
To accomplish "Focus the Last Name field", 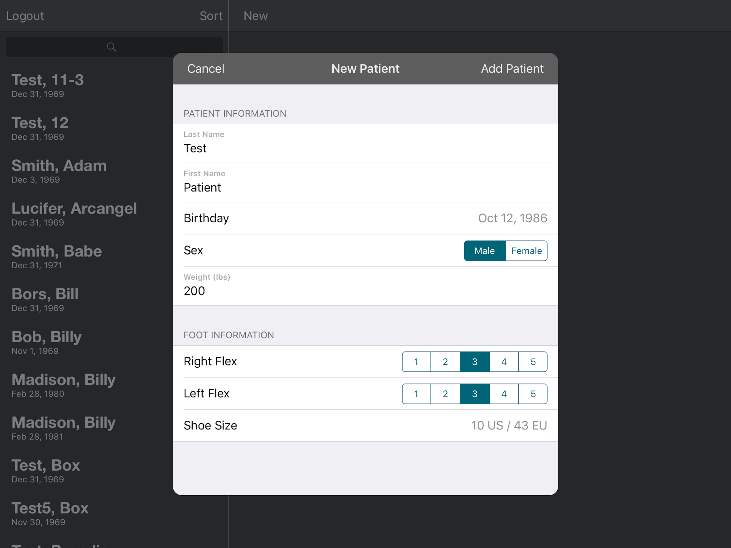I will click(x=365, y=143).
